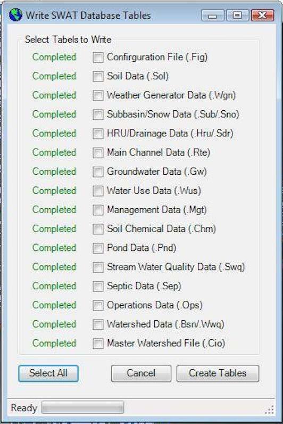Screen dimensions: 283x424
Task: Check Main Channel Data (.Rte) box
Action: coord(98,153)
